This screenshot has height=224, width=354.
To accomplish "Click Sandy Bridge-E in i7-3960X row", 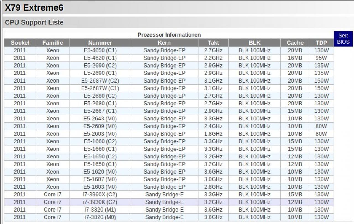I will pyautogui.click(x=164, y=194).
